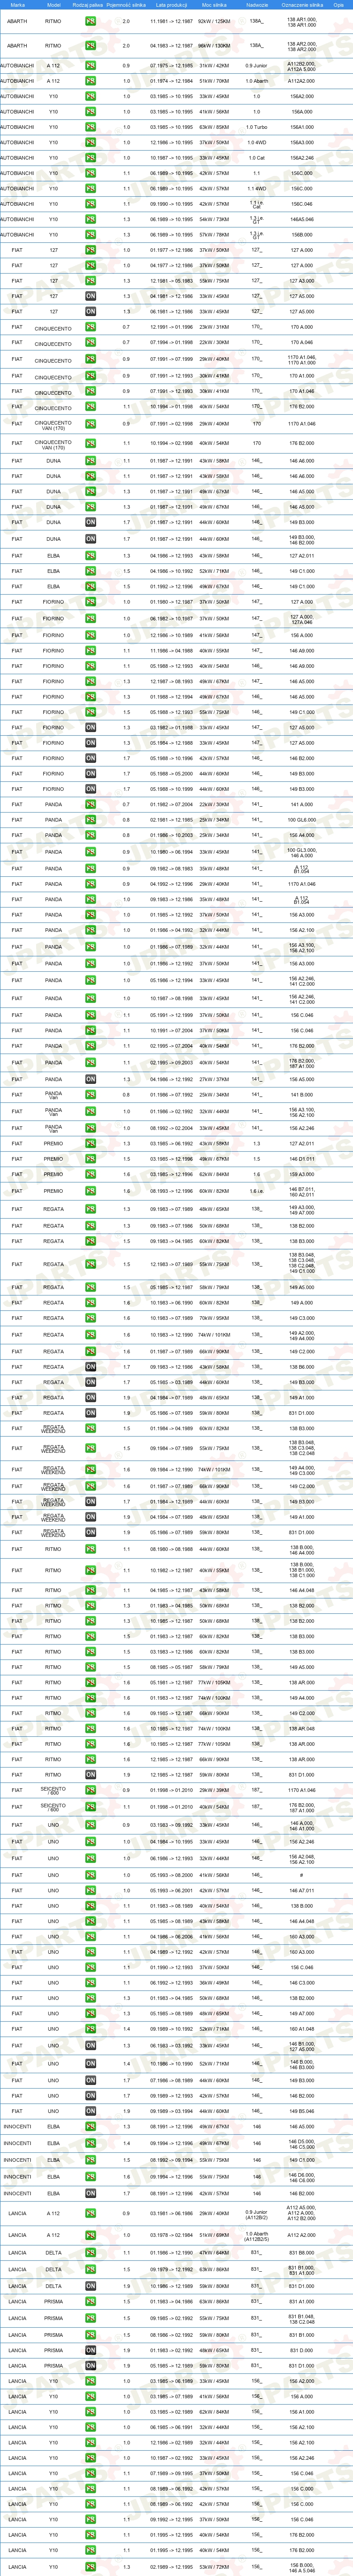Select engine code A112A2.000 cell
Image resolution: width=353 pixels, height=2576 pixels.
(x=302, y=81)
